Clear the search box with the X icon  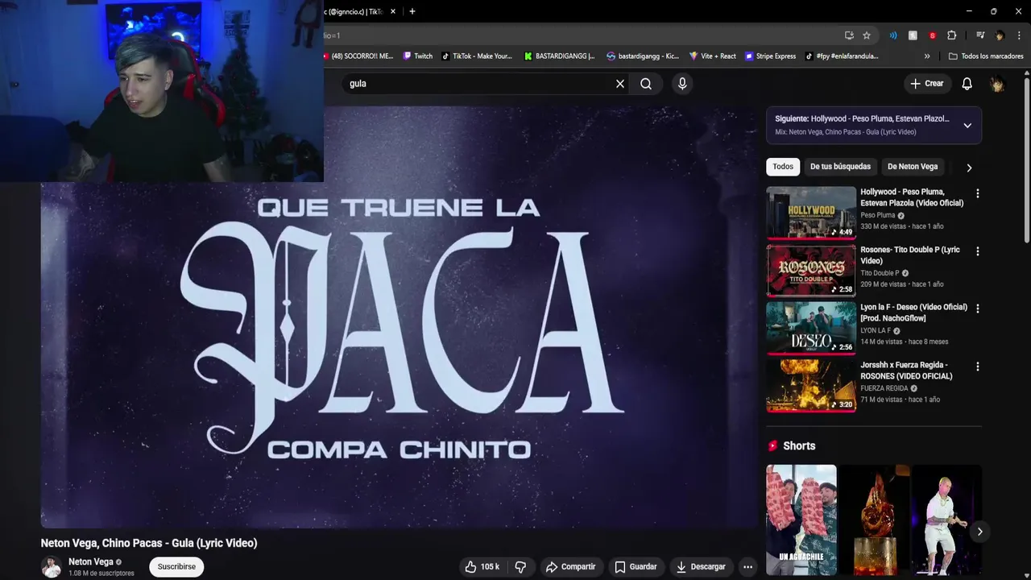click(x=620, y=84)
